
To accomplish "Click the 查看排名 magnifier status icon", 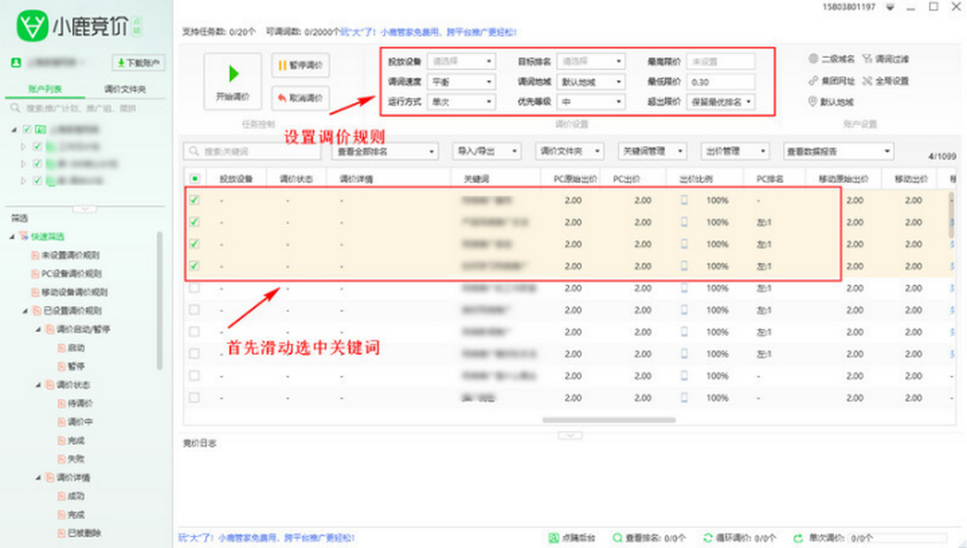I will 617,538.
